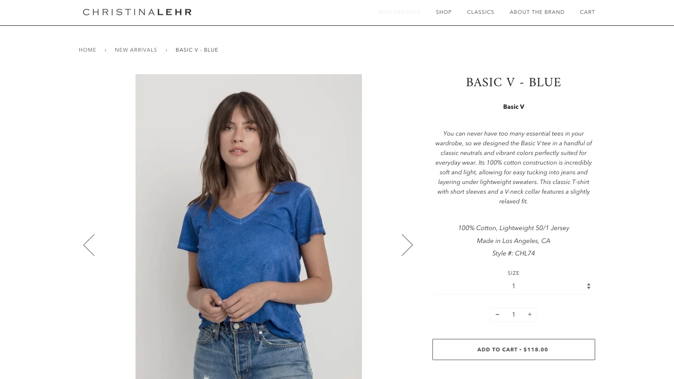Viewport: 674px width, 379px height.
Task: Open the Shop menu
Action: click(443, 12)
